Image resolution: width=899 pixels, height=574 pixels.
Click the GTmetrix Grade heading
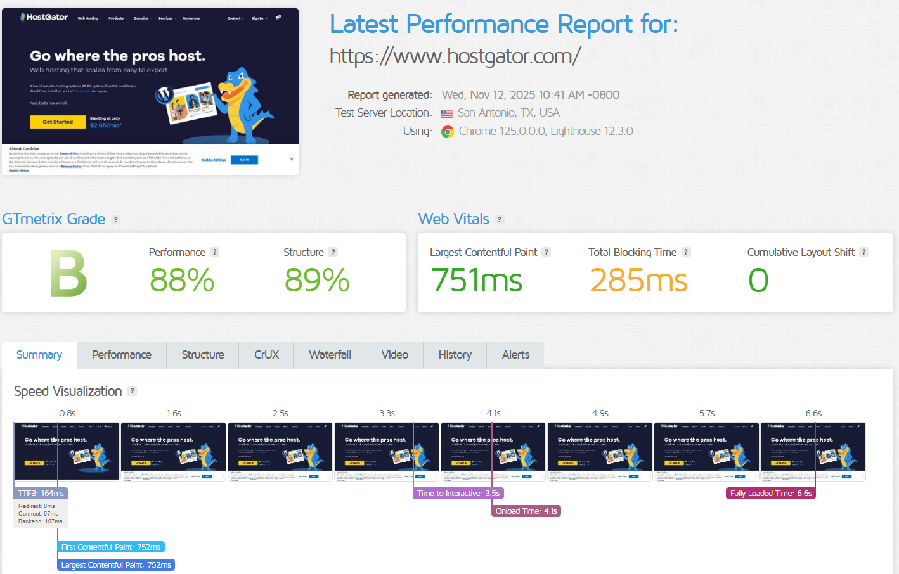(x=54, y=219)
